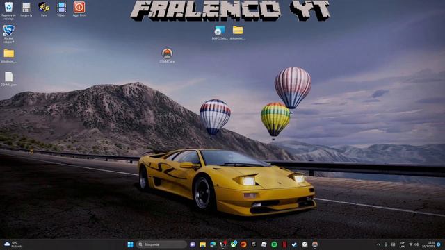Click the microphone tray icon
This screenshot has width=445, height=250.
(386, 244)
